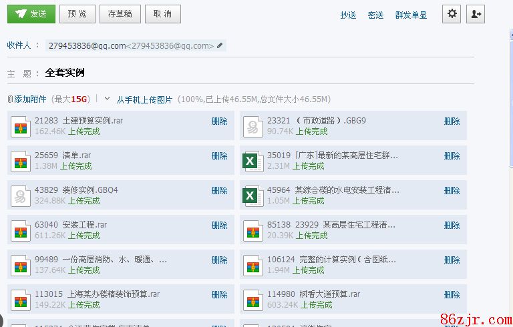Viewport: 513px width, 327px height.
Task: Enable 群发单显 separate send mode
Action: 411,15
